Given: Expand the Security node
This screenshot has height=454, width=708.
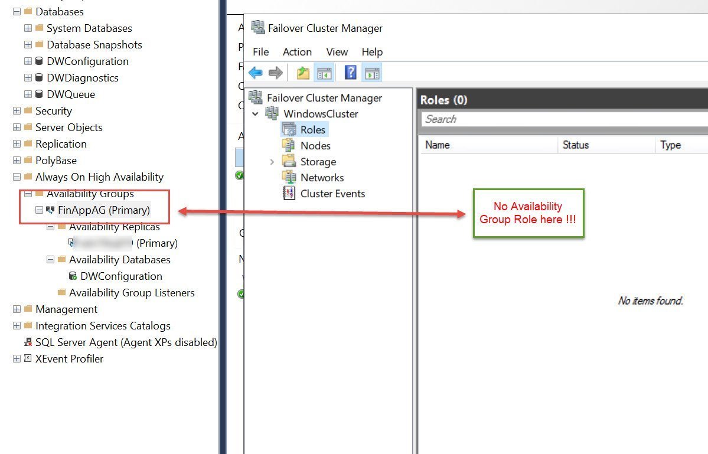Looking at the screenshot, I should point(17,110).
